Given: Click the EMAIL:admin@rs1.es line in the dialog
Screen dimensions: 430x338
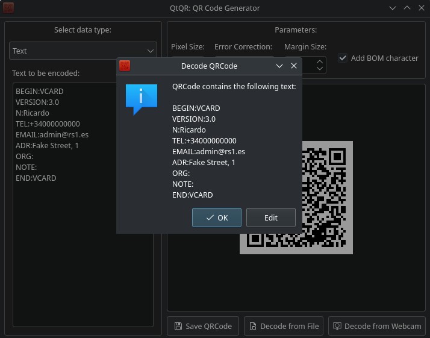Looking at the screenshot, I should coord(208,151).
